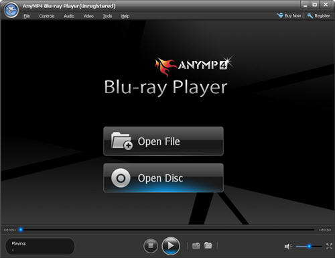
Task: Click the Stop playback button
Action: (151, 246)
